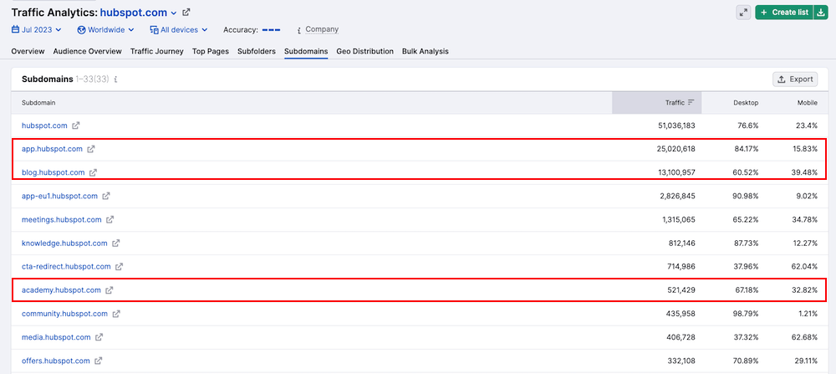Open external link icon for academy.hubspot.com
Viewport: 836px width, 374px height.
110,290
